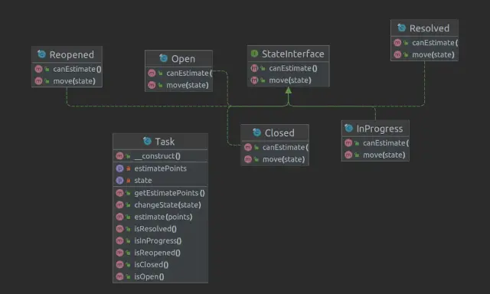
Task: Click method icon beside Resolved canEstimate
Action: tap(397, 42)
